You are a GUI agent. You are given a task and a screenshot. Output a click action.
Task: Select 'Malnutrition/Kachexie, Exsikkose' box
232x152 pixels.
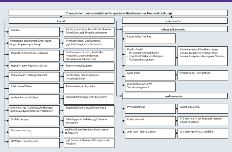(x=34, y=56)
